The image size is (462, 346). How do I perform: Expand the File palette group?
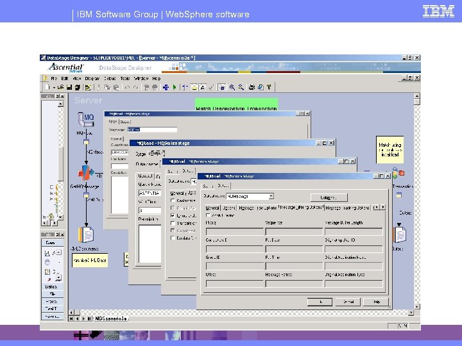pyautogui.click(x=52, y=294)
